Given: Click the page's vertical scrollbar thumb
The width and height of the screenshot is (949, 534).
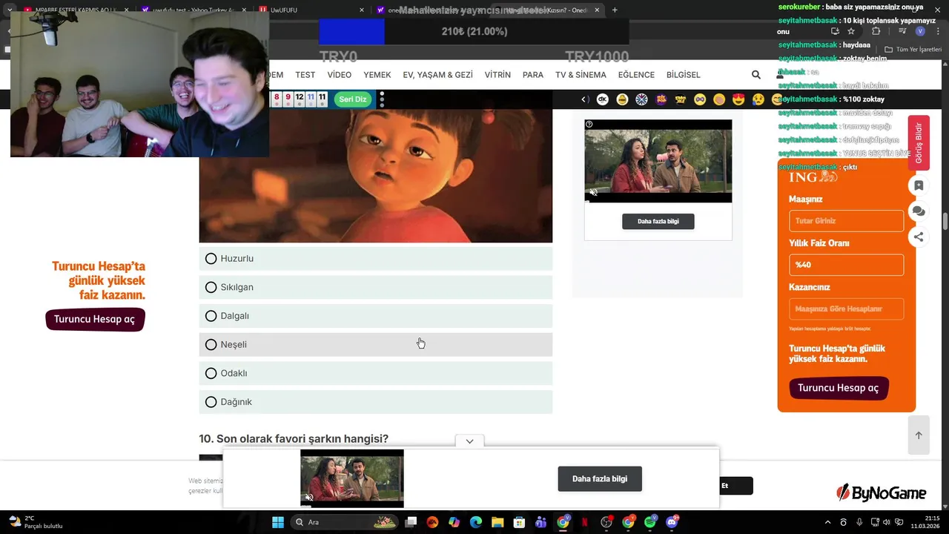Looking at the screenshot, I should point(945,221).
